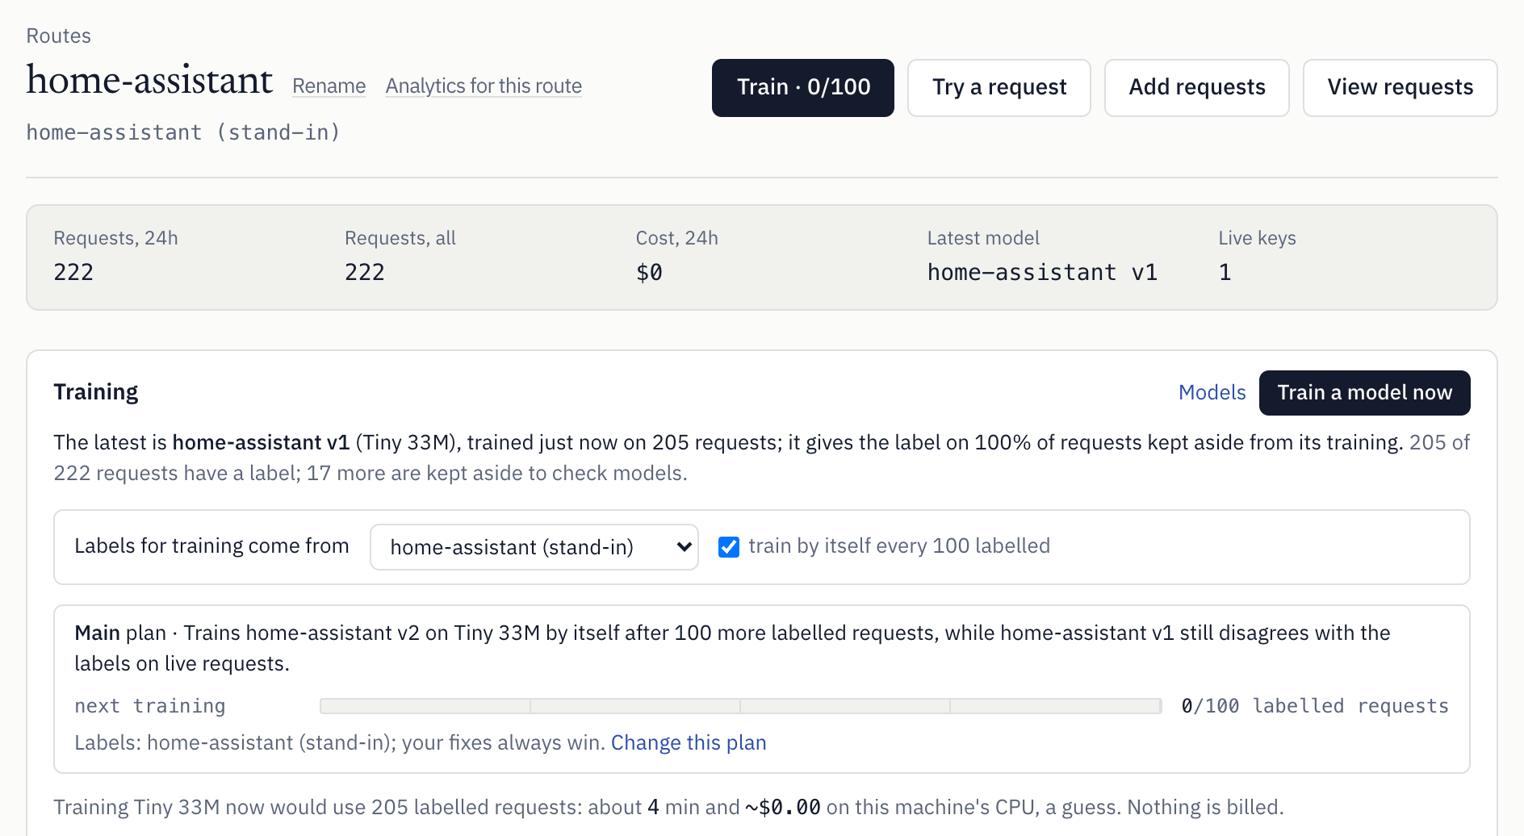Click the Try a request button

(999, 87)
